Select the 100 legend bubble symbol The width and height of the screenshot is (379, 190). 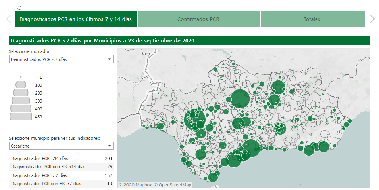click(21, 85)
